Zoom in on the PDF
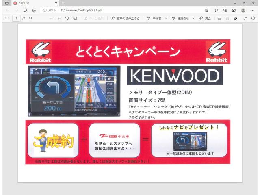Viewport: 260px width, 195px height. tap(59, 18)
